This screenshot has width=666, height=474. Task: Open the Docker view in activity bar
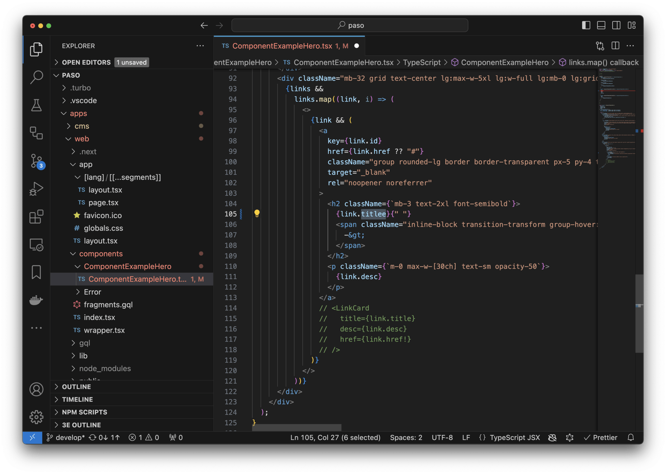pos(37,300)
